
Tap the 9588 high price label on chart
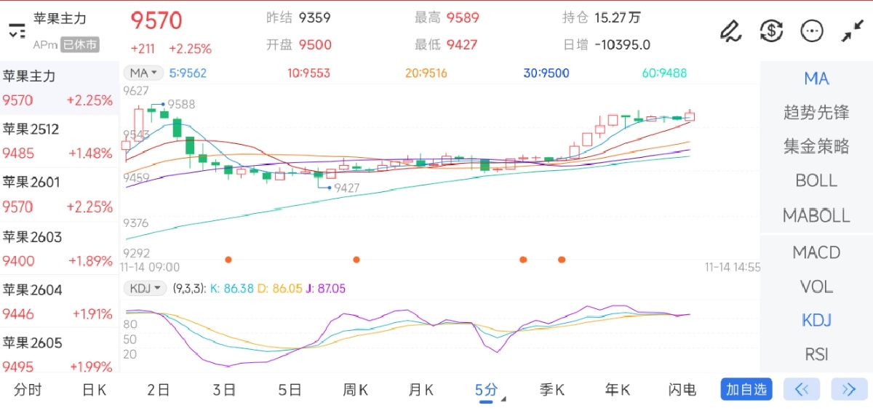[181, 105]
